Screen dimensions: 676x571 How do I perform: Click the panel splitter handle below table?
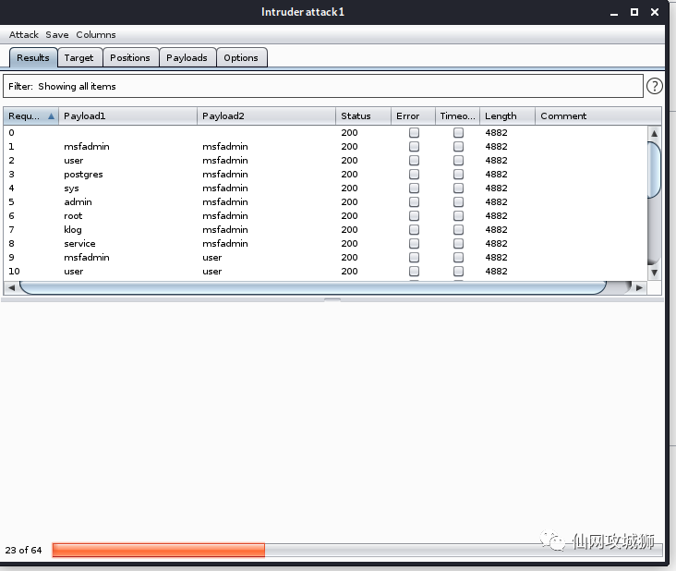[332, 299]
